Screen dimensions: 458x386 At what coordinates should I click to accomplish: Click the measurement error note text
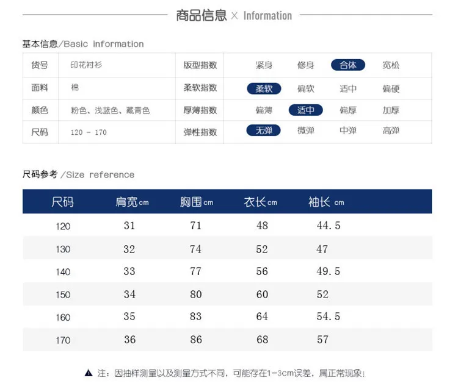coord(231,373)
